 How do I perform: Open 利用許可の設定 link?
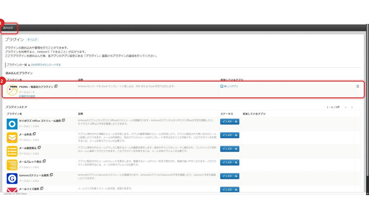click(27, 96)
